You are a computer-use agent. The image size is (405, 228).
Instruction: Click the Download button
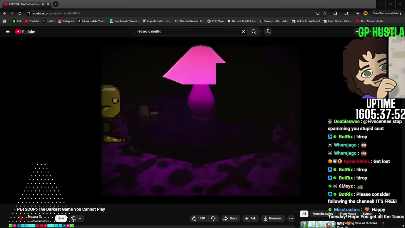coord(273,218)
